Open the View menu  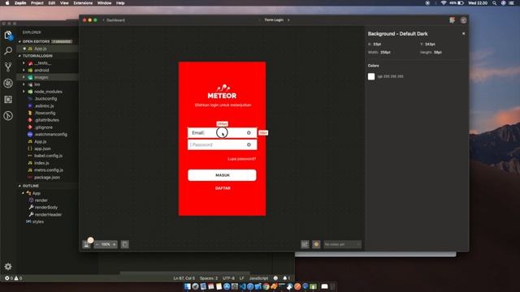(64, 3)
